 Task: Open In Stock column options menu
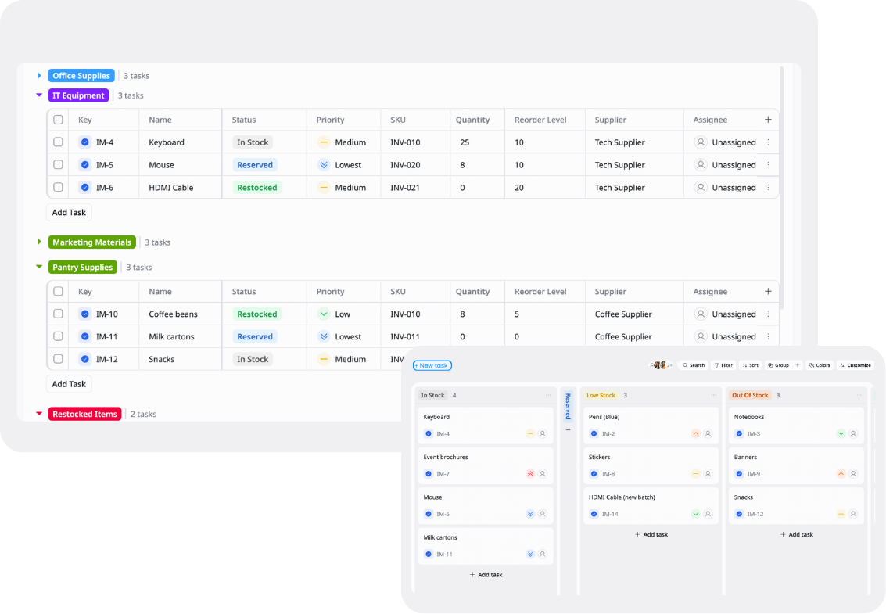click(548, 395)
